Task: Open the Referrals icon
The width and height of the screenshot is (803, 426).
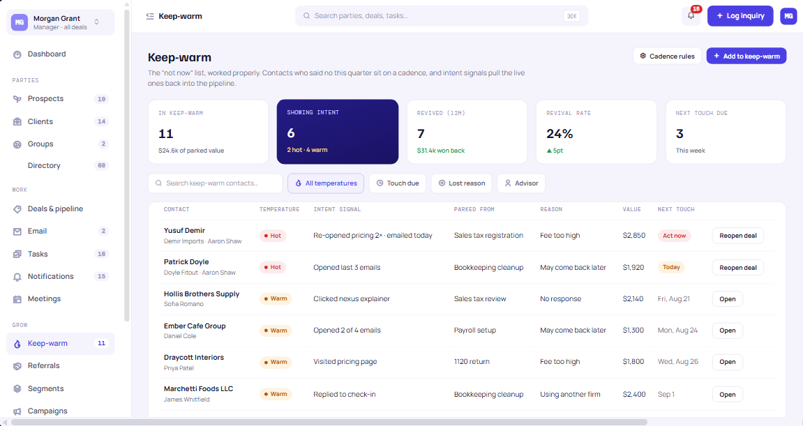Action: coord(17,366)
